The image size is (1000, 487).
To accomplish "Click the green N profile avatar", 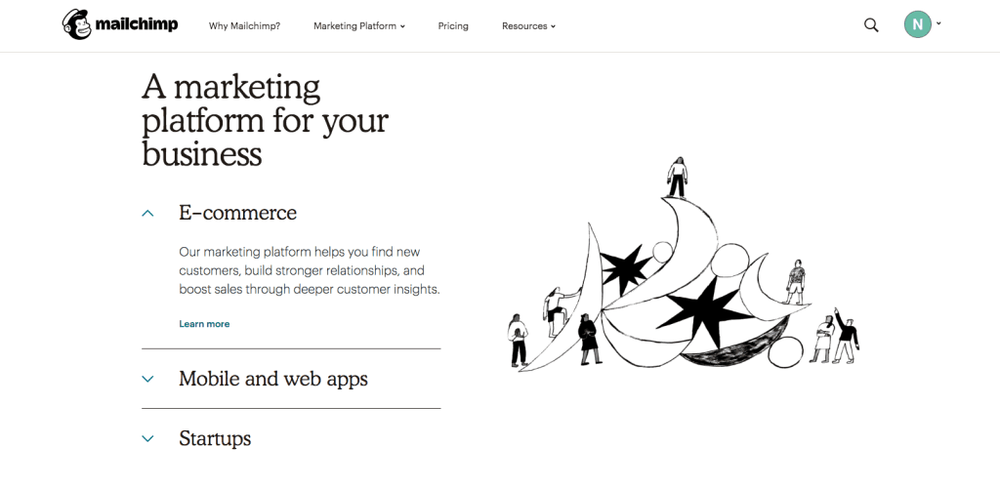I will [917, 24].
